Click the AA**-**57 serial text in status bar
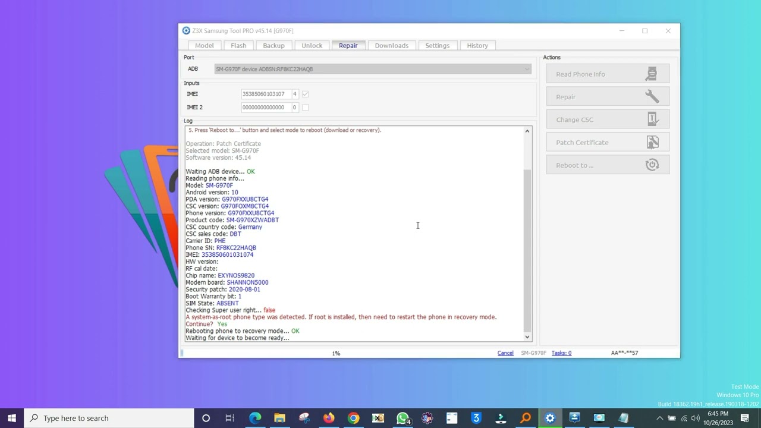The height and width of the screenshot is (428, 761). click(x=624, y=353)
